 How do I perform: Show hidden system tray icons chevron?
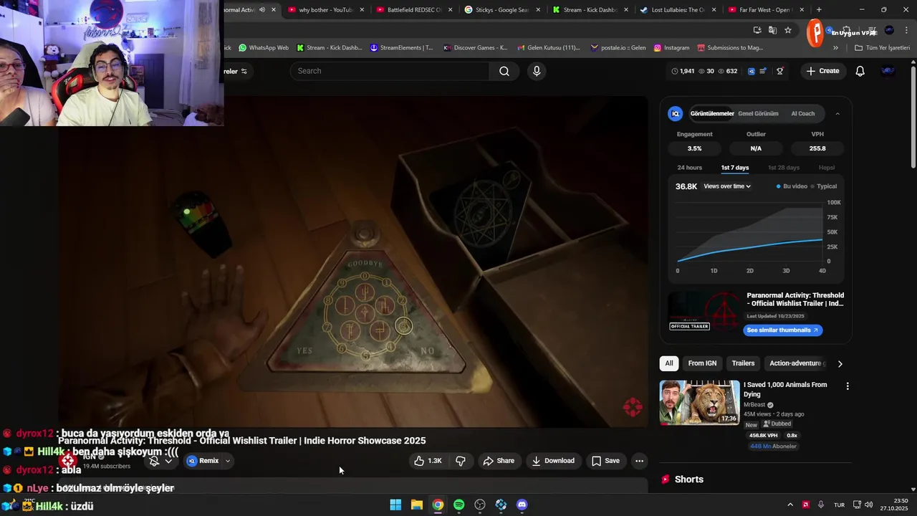(x=790, y=505)
